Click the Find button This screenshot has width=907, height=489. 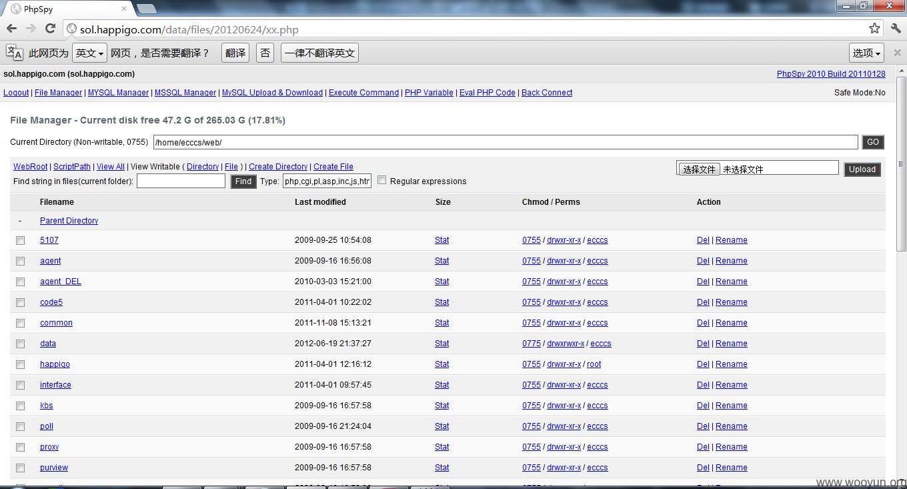point(243,181)
